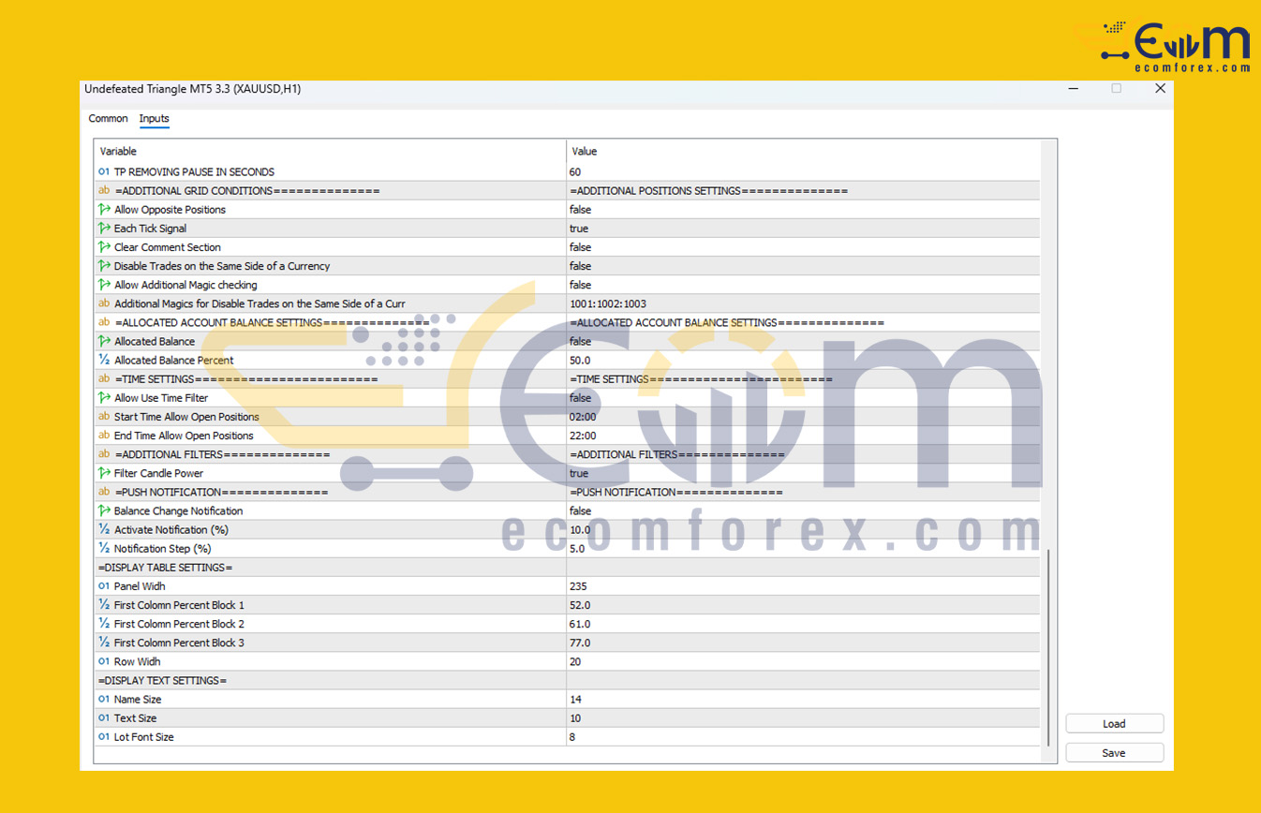The width and height of the screenshot is (1261, 813).
Task: Click the string icon of the =PUSH NOTIFICATION= variable
Action: coord(104,492)
